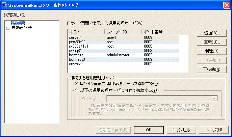Viewport: 232px width, 137px height.
Task: Click root user ID for pw450-11
Action: [x=110, y=42]
